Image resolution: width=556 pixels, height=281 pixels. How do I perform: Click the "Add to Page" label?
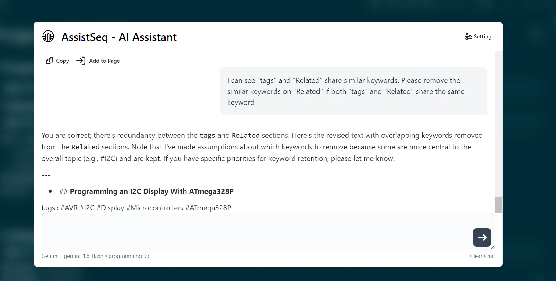(x=104, y=61)
